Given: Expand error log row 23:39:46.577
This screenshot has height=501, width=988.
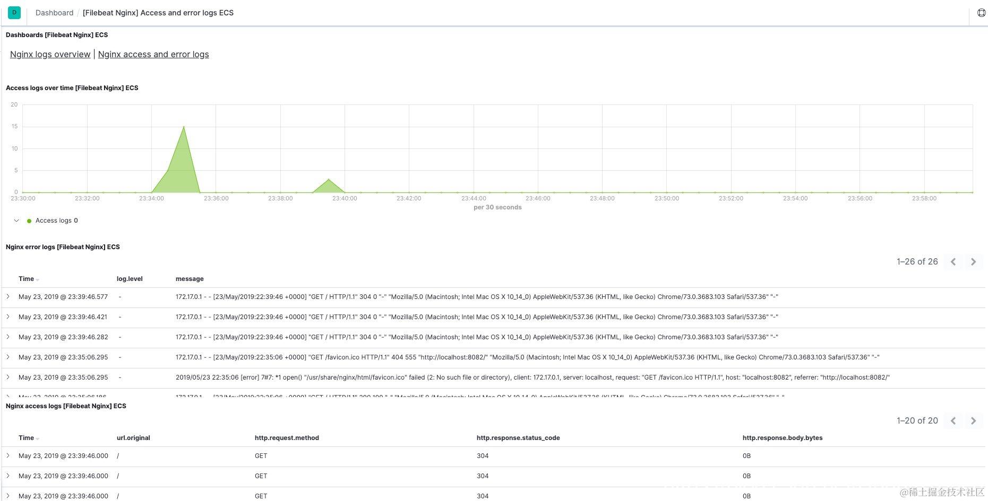Looking at the screenshot, I should pos(8,297).
